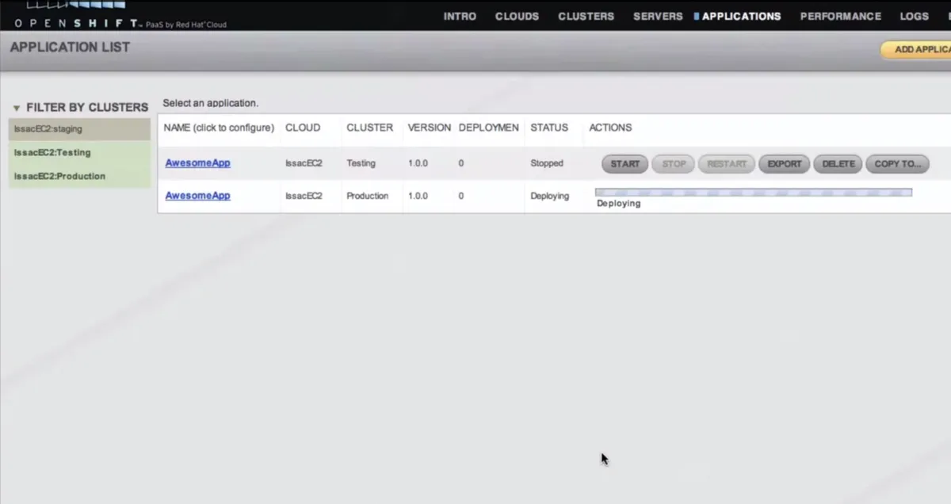The height and width of the screenshot is (504, 951).
Task: Export the Testing AwesomeApp
Action: pos(785,164)
